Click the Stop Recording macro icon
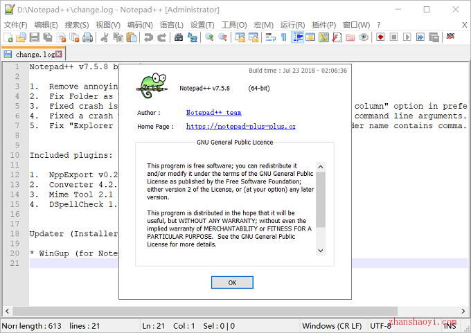This screenshot has height=333, width=471. coord(394,37)
